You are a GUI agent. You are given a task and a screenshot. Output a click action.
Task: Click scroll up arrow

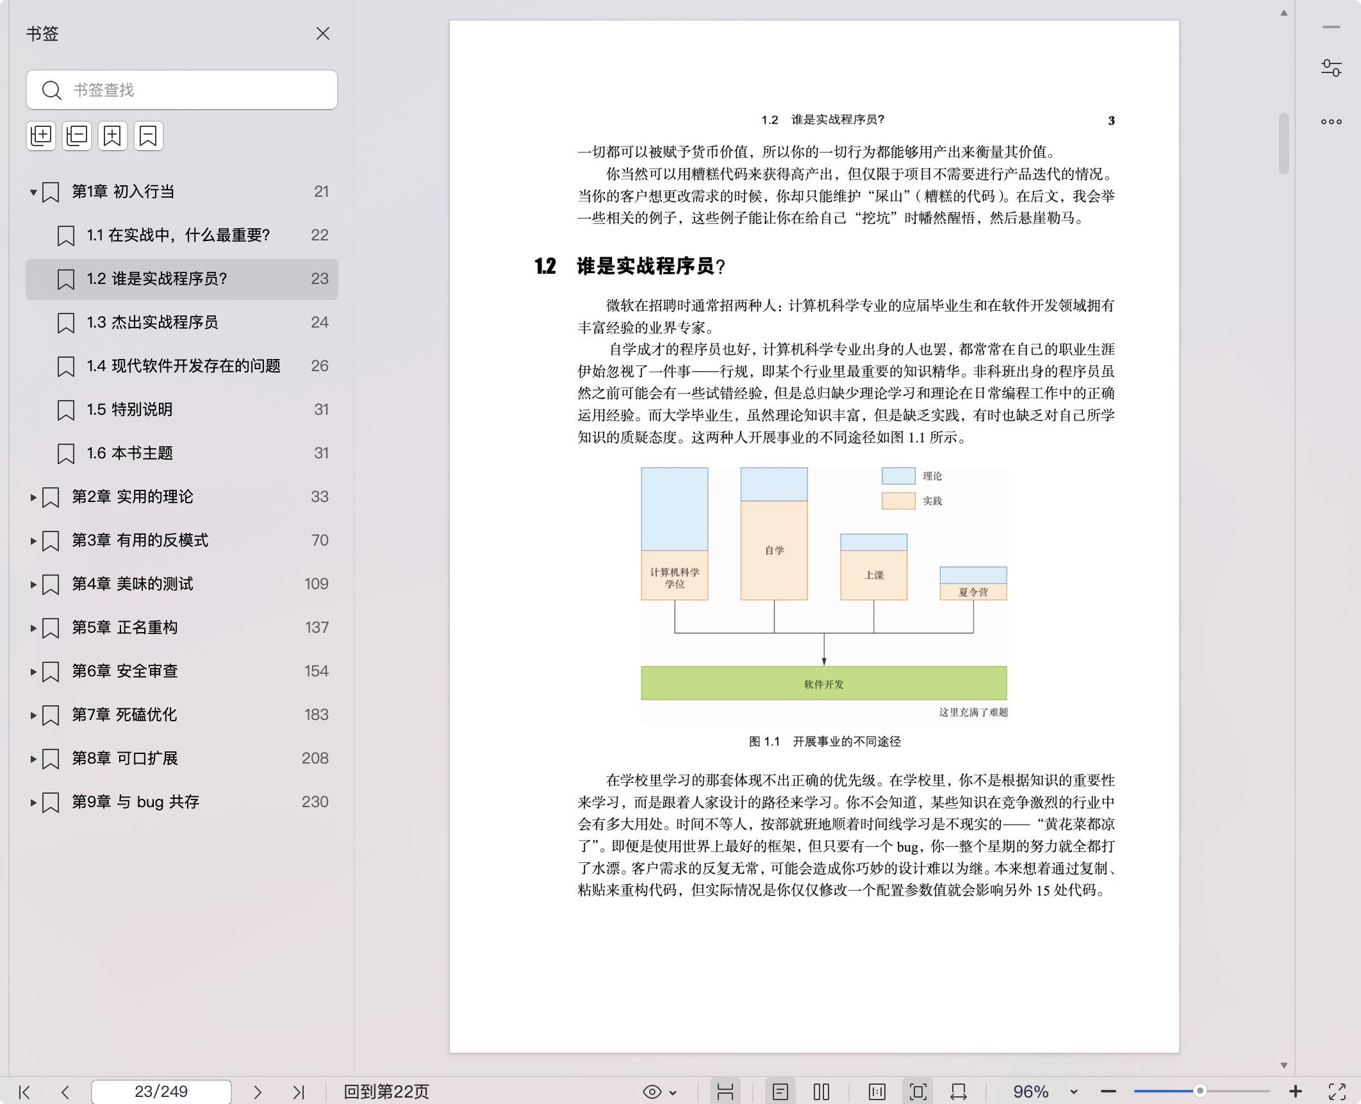[1283, 13]
